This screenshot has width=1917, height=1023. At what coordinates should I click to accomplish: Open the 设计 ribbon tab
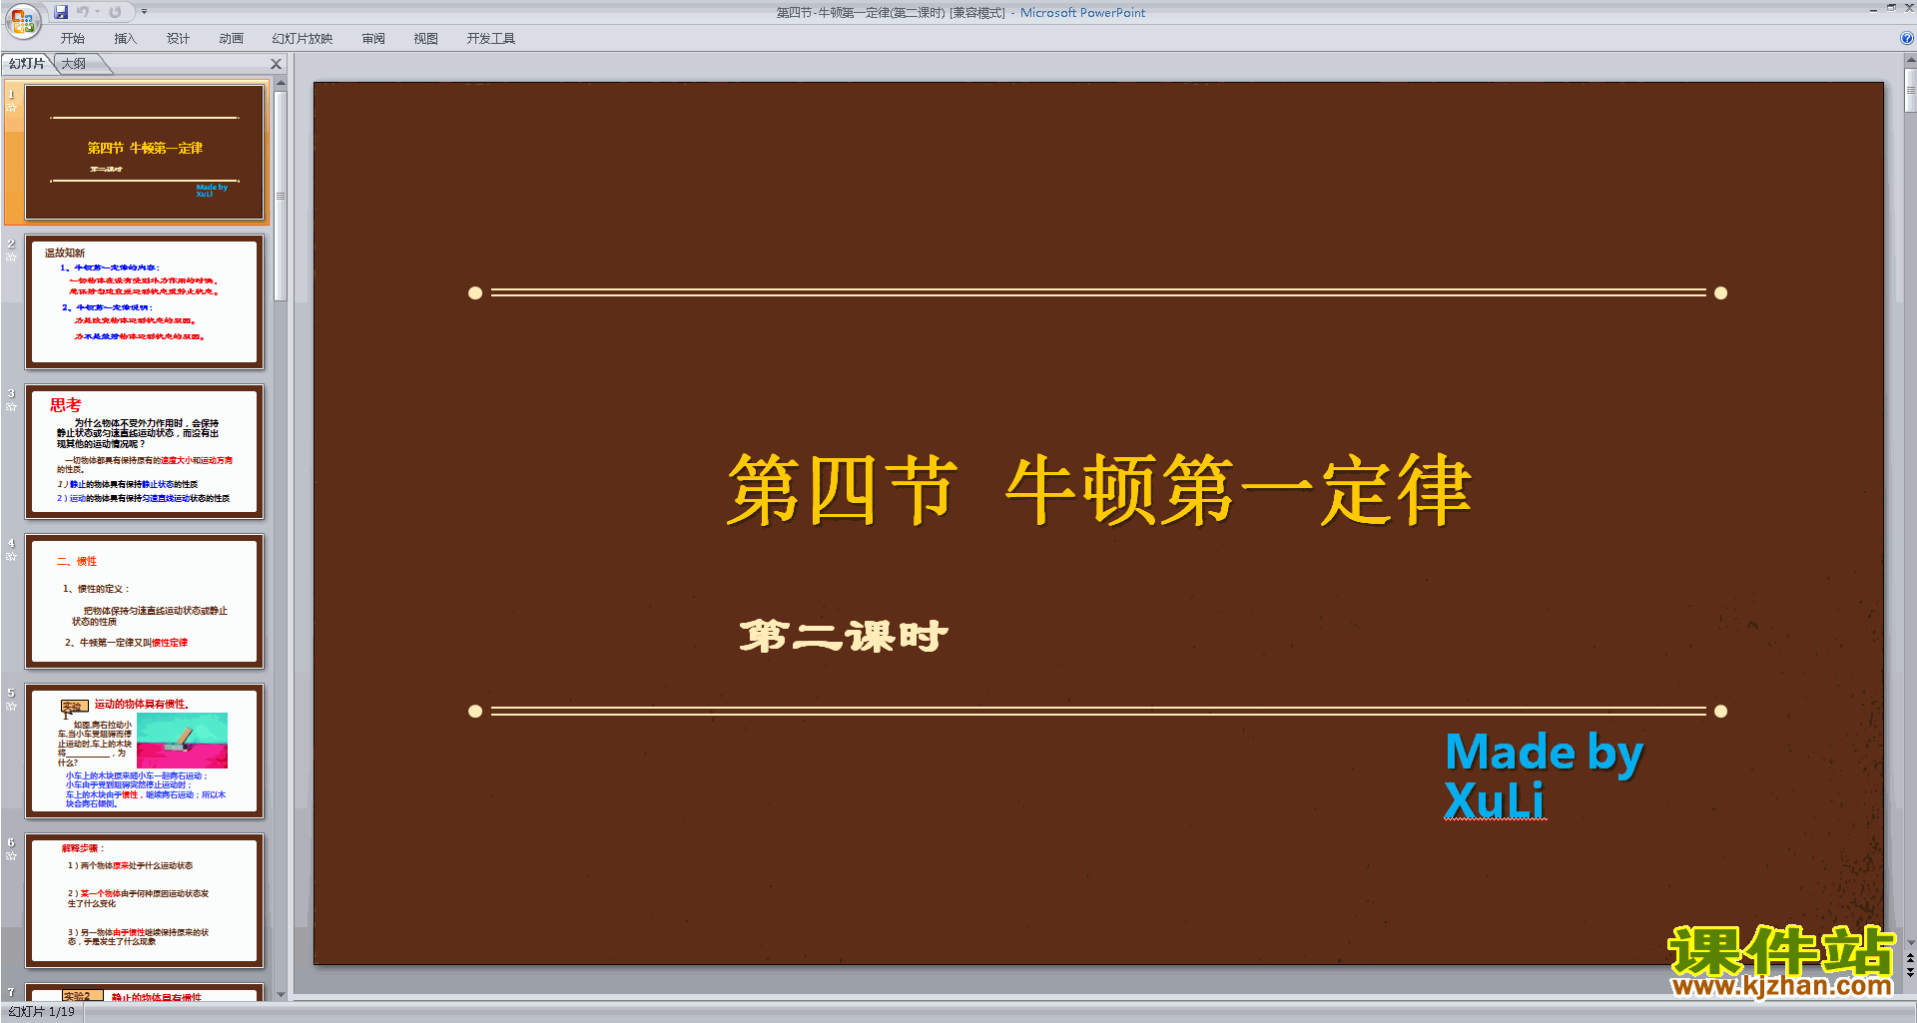[x=178, y=39]
